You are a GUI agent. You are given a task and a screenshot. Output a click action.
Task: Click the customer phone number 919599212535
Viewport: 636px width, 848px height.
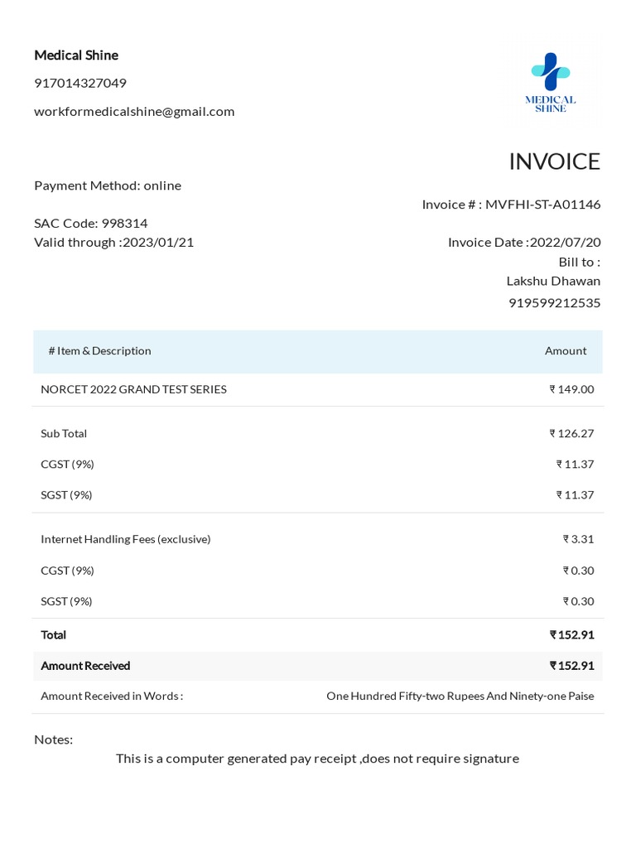(554, 303)
